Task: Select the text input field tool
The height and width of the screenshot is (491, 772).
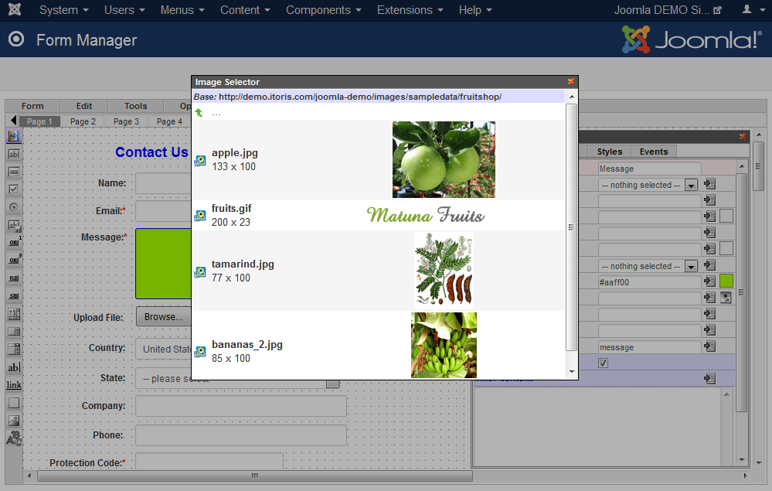Action: [x=13, y=154]
